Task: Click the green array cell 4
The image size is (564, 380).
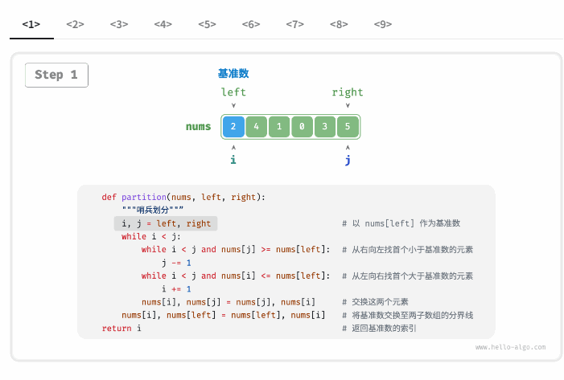Action: point(256,127)
